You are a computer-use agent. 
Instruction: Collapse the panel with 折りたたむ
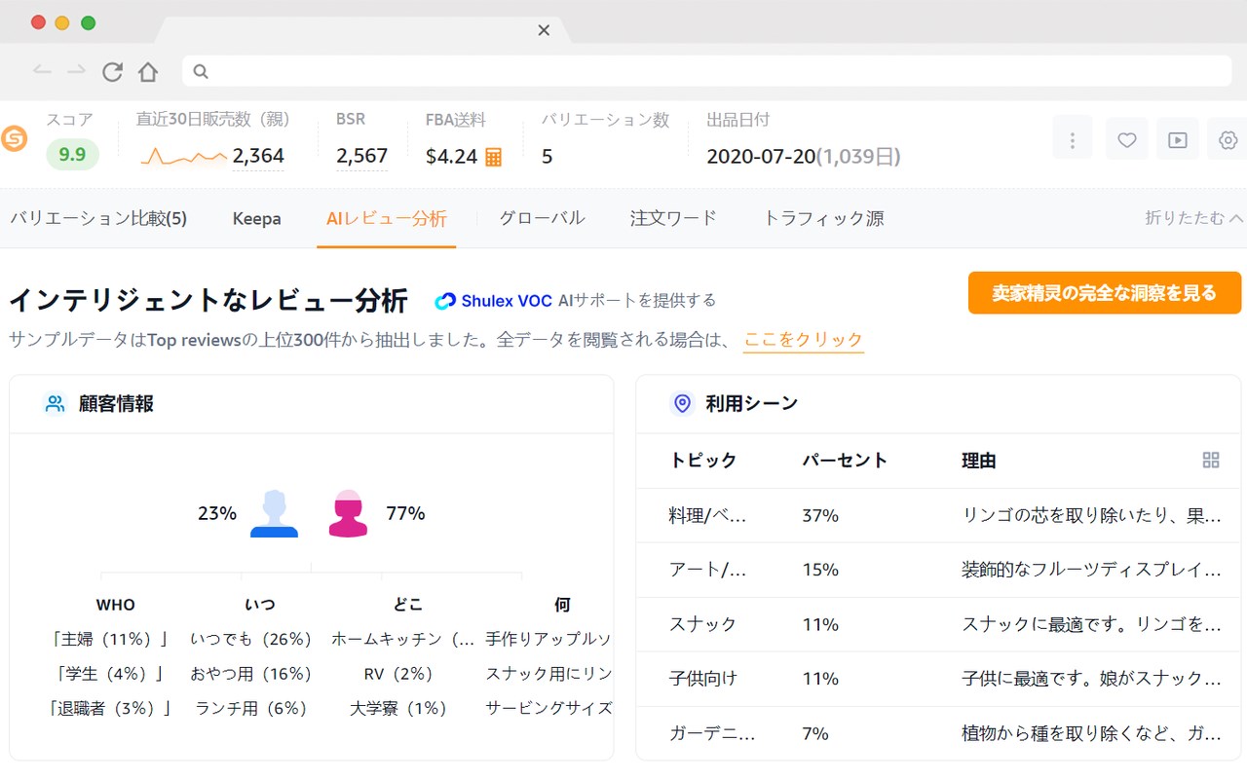pos(1193,218)
